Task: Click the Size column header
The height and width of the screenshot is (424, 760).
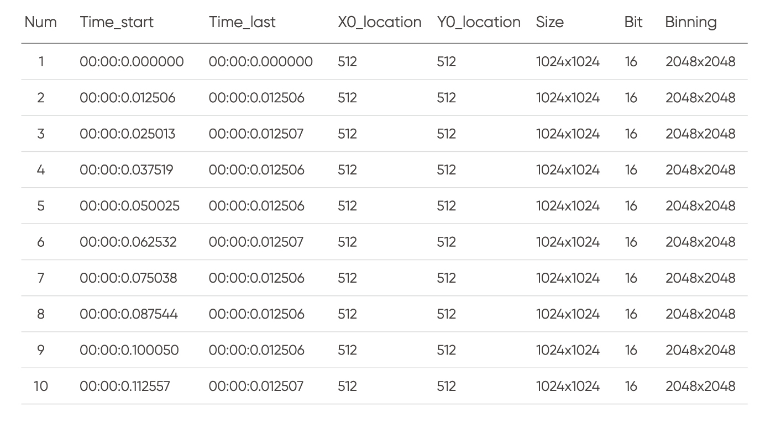Action: 549,22
